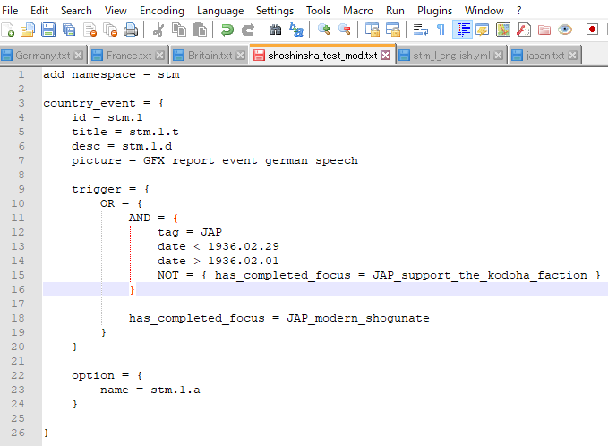Click the Close All toolbar icon
This screenshot has height=446, width=608.
pos(110,30)
